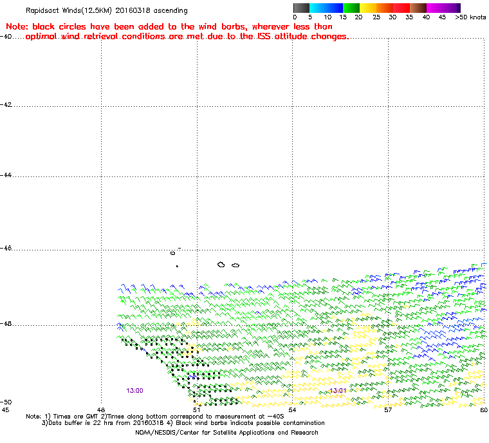
Task: Click the purple '13:01' time stamp
Action: click(x=338, y=391)
